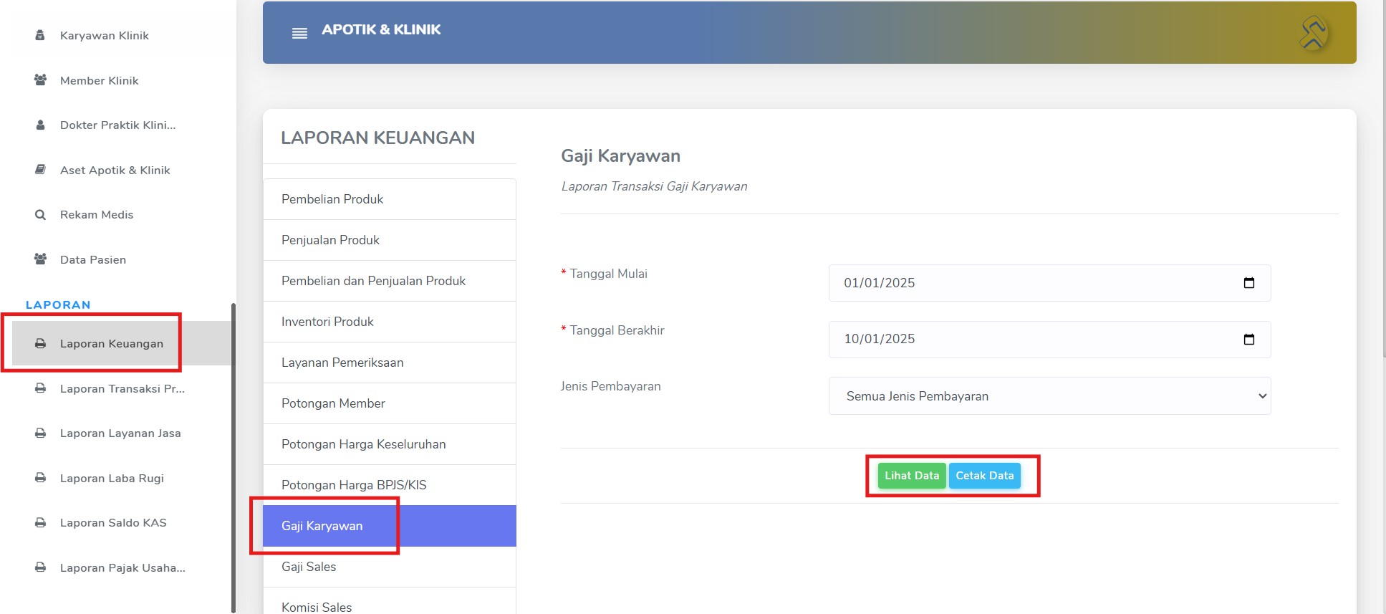
Task: Open Rekam Medis menu
Action: (97, 214)
